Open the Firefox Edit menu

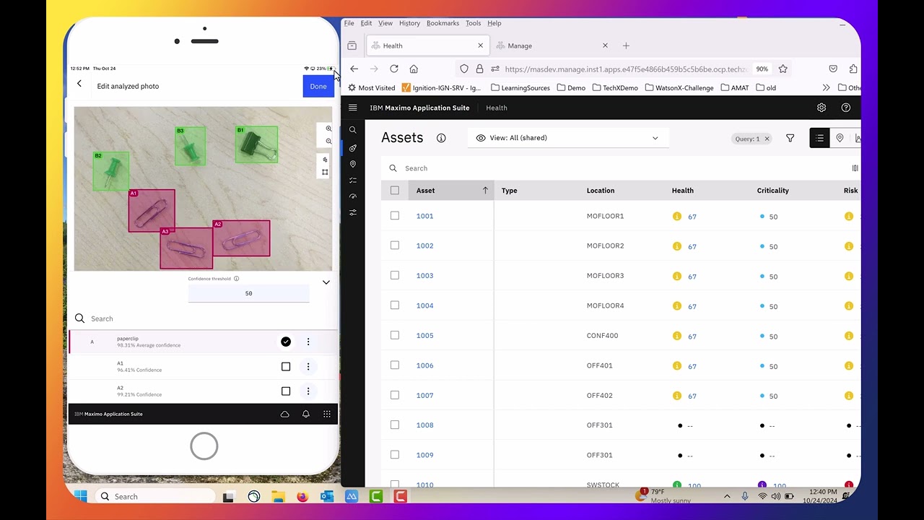(366, 23)
